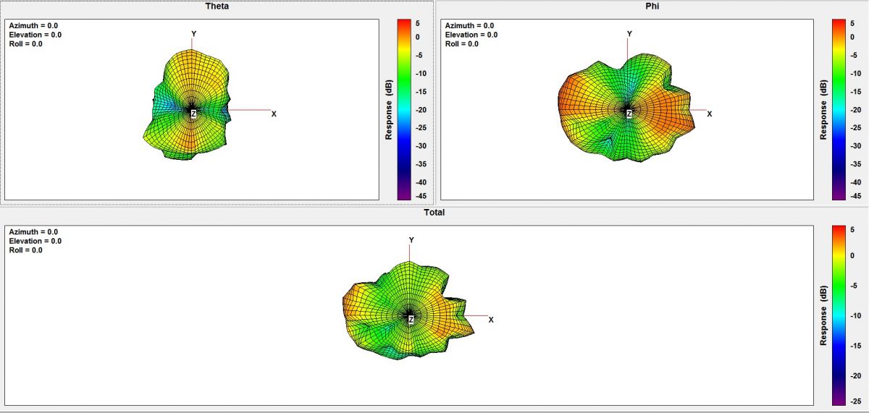Click the Total plot color scale bar
Viewport: 869px width, 413px height.
point(839,315)
